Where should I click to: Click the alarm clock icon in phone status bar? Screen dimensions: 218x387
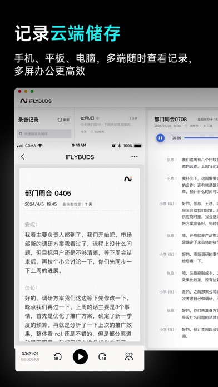pyautogui.click(x=113, y=146)
